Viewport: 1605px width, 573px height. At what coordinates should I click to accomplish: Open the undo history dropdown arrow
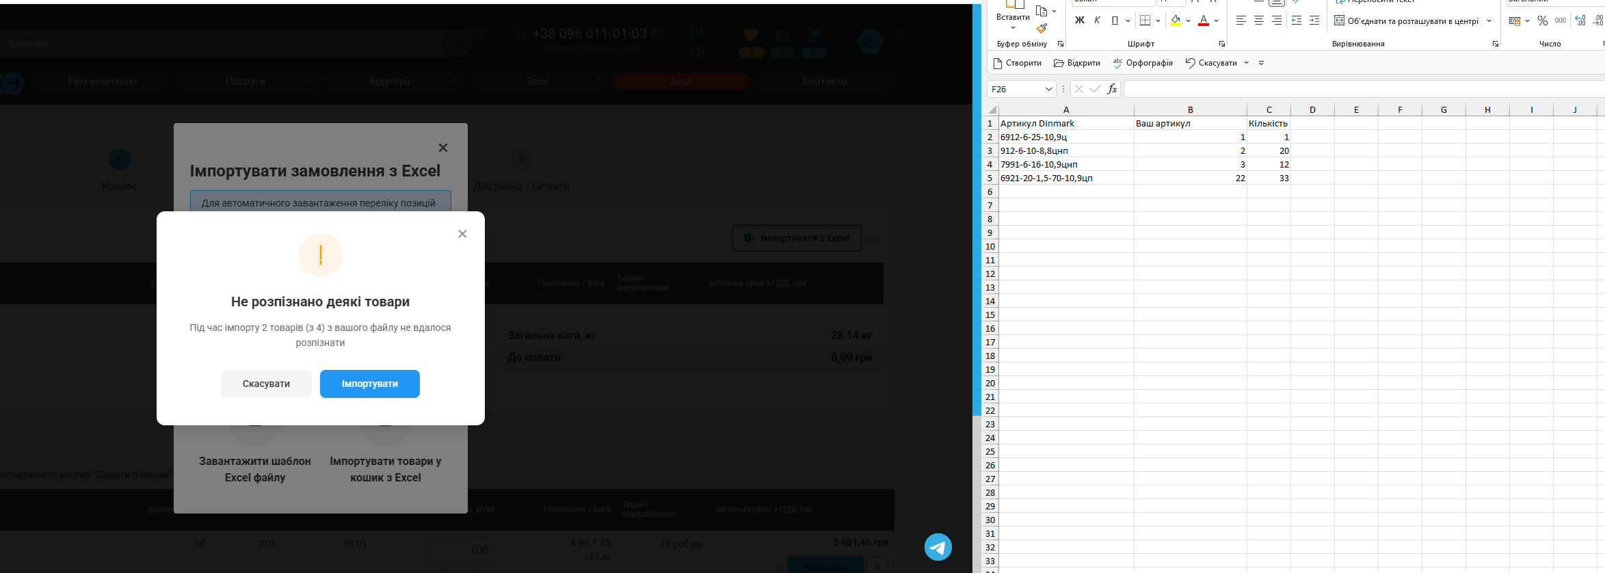pos(1246,63)
